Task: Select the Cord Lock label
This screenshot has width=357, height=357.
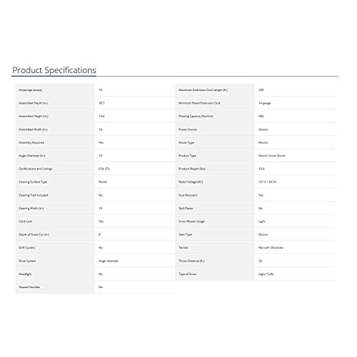Action: coord(25,221)
